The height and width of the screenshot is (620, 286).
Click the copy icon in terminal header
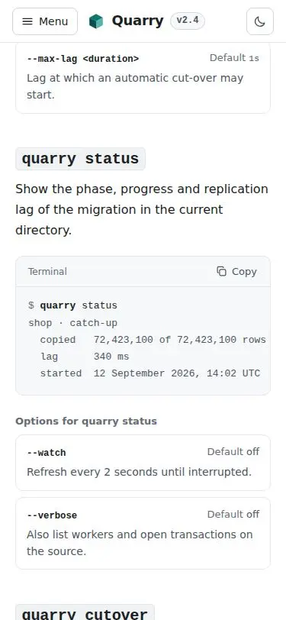click(x=222, y=271)
